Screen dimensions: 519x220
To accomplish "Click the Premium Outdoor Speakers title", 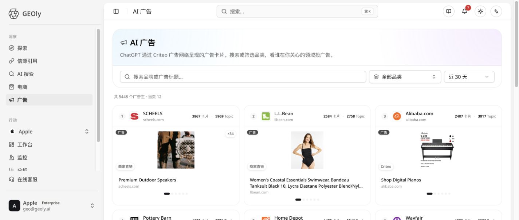I will tap(147, 180).
